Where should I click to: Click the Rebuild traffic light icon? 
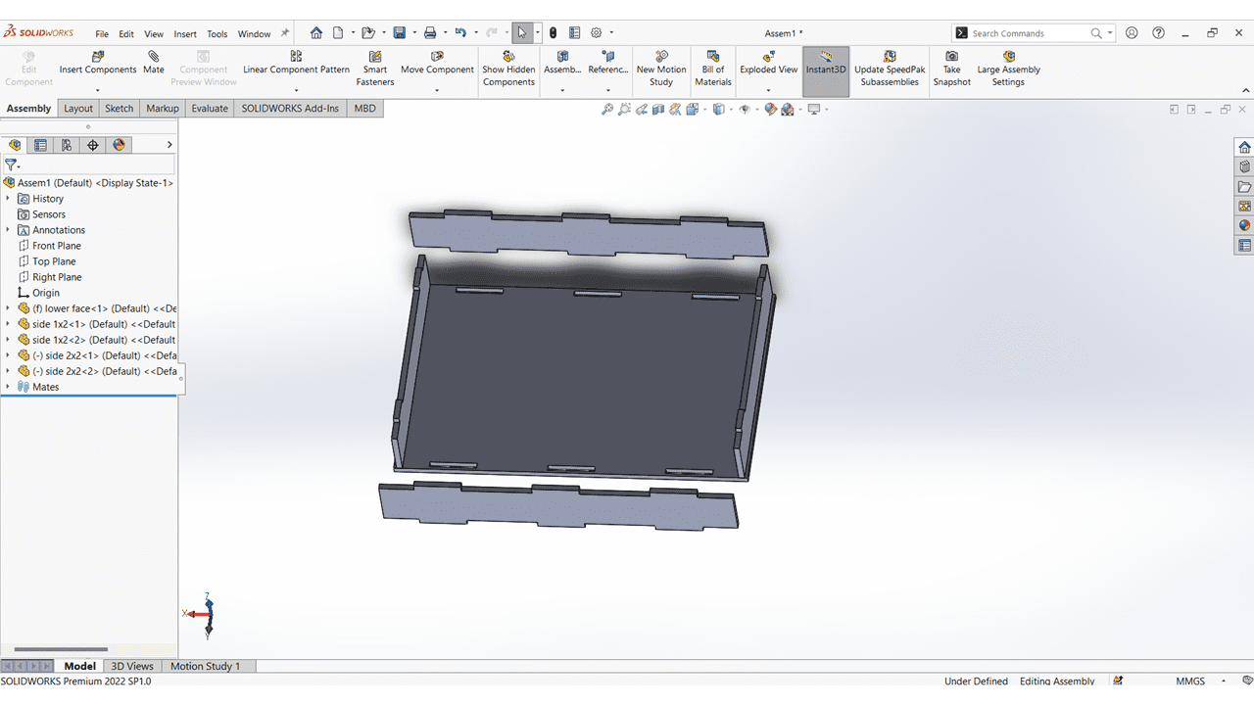[x=553, y=32]
